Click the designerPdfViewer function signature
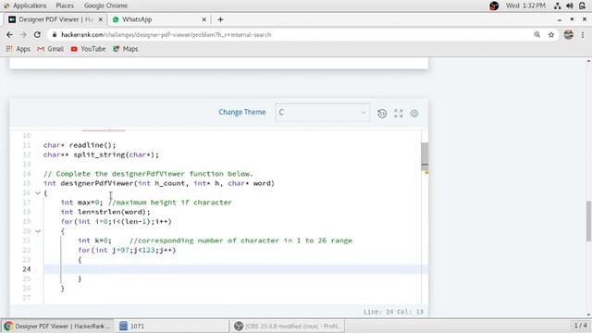This screenshot has height=333, width=592. pyautogui.click(x=159, y=183)
